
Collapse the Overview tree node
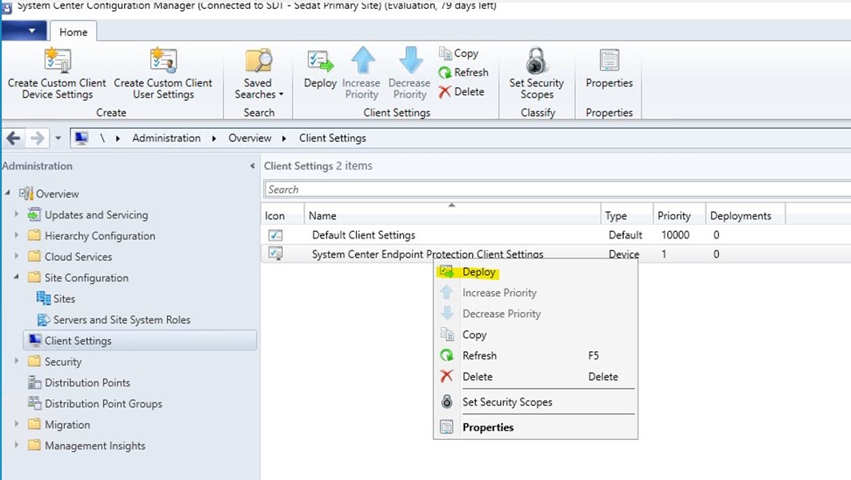pos(8,193)
